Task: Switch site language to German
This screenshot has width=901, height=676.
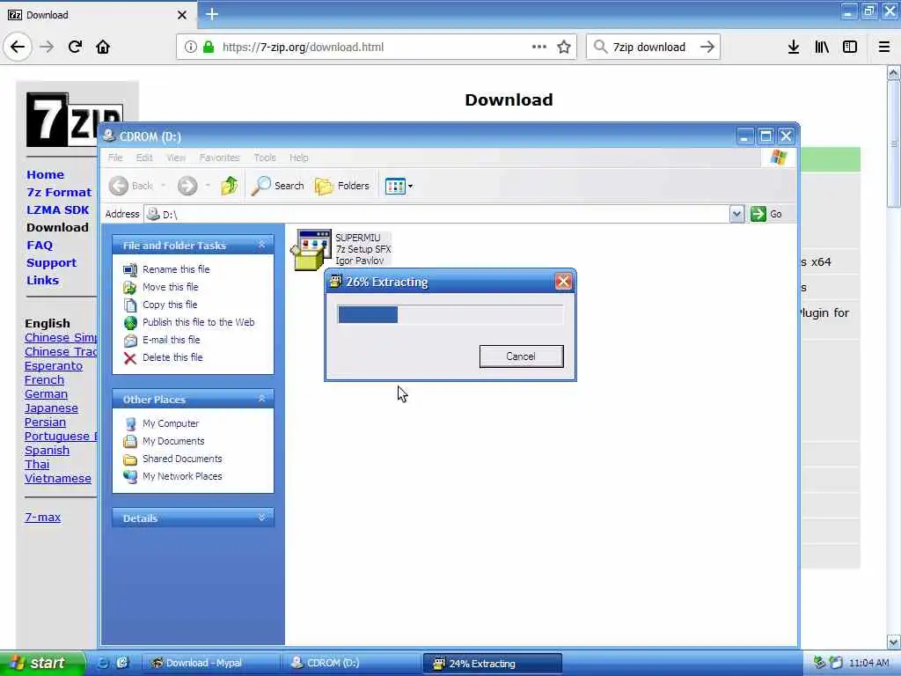Action: point(46,393)
